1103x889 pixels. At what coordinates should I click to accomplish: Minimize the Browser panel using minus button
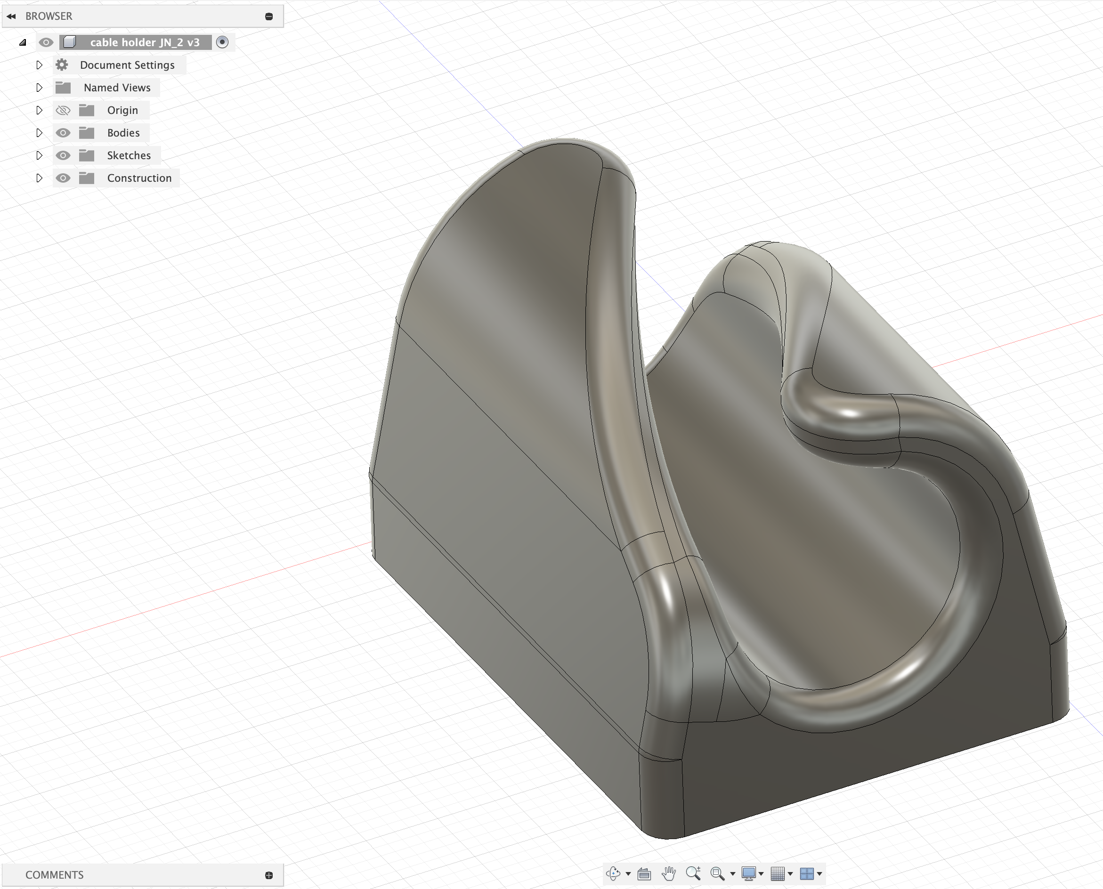[269, 16]
